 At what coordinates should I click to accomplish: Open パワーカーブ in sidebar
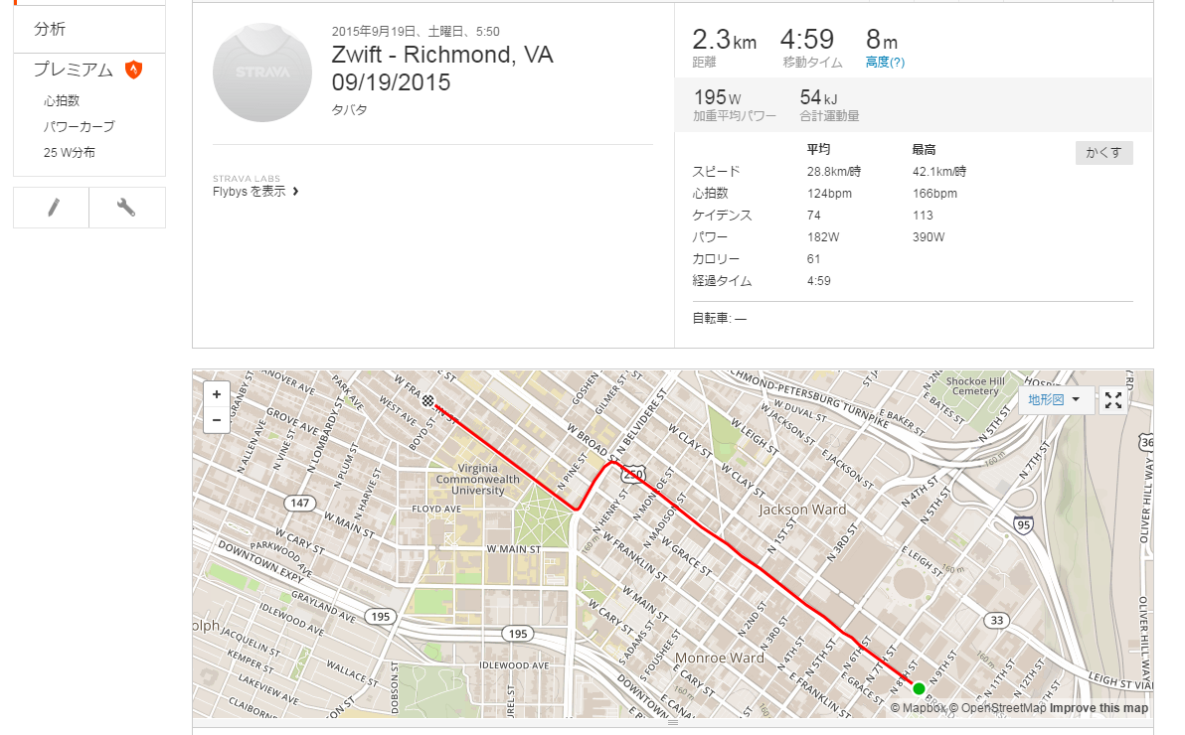click(x=79, y=126)
